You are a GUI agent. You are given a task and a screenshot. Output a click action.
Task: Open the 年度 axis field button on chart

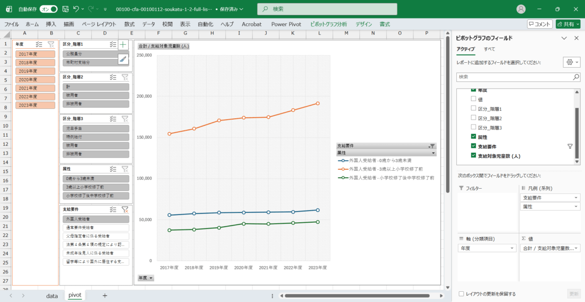145,278
